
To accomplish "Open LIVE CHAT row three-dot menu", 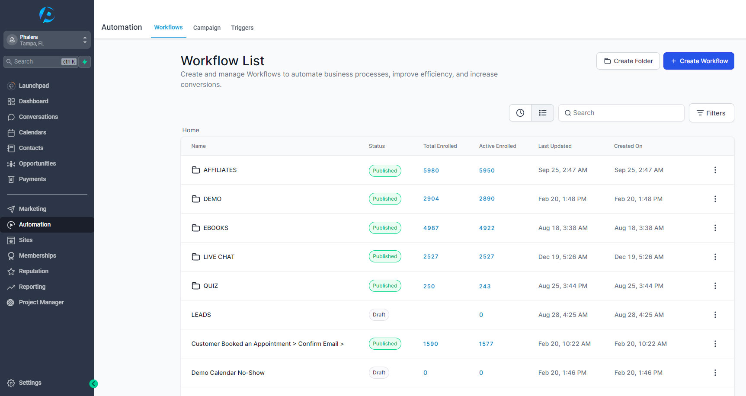I will pos(715,257).
